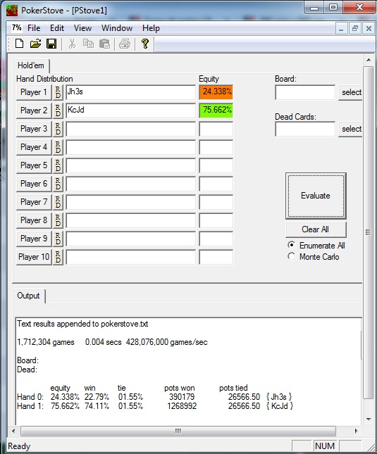Click the Print toolbar icon
The image size is (377, 454).
point(125,44)
